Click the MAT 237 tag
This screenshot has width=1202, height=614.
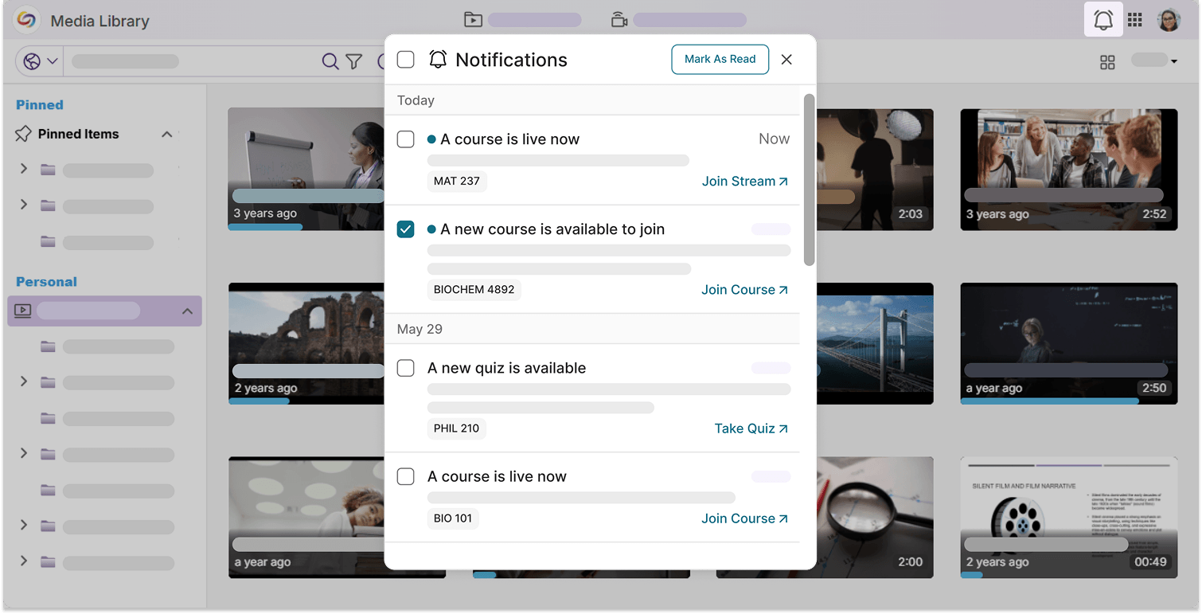pyautogui.click(x=457, y=181)
